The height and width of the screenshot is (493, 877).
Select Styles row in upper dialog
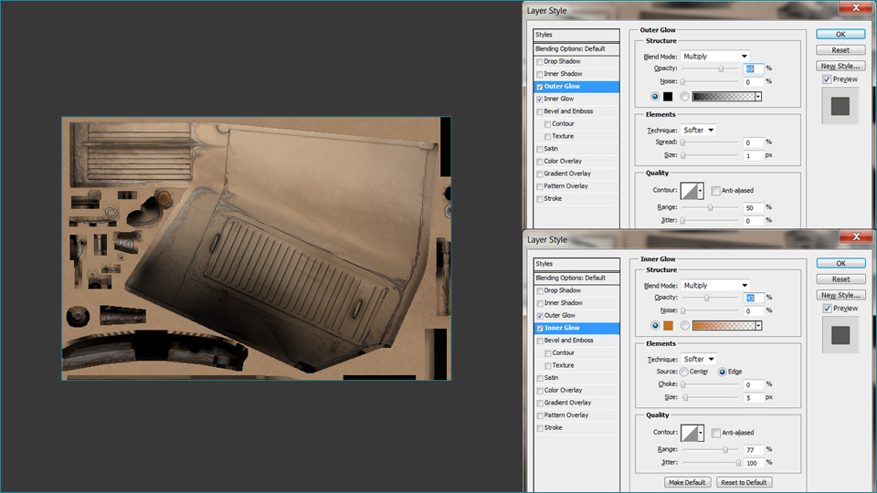pyautogui.click(x=576, y=35)
